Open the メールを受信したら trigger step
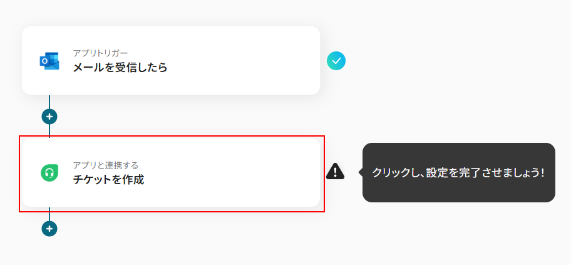571x265 pixels. [x=120, y=68]
